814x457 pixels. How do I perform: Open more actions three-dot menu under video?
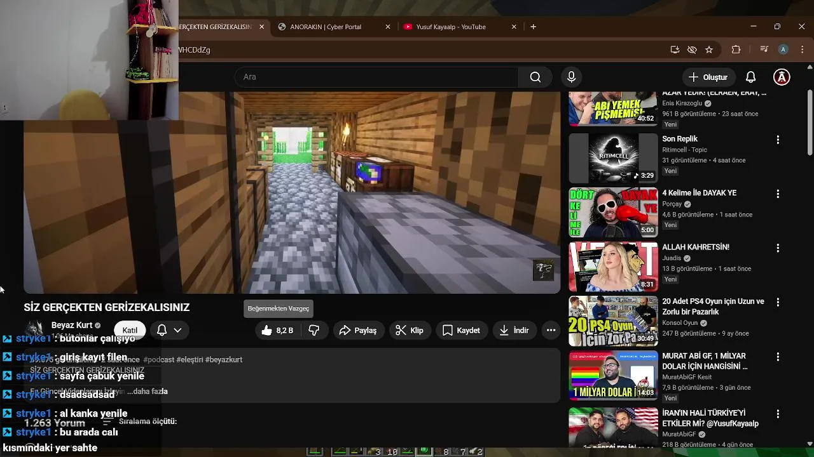(551, 330)
